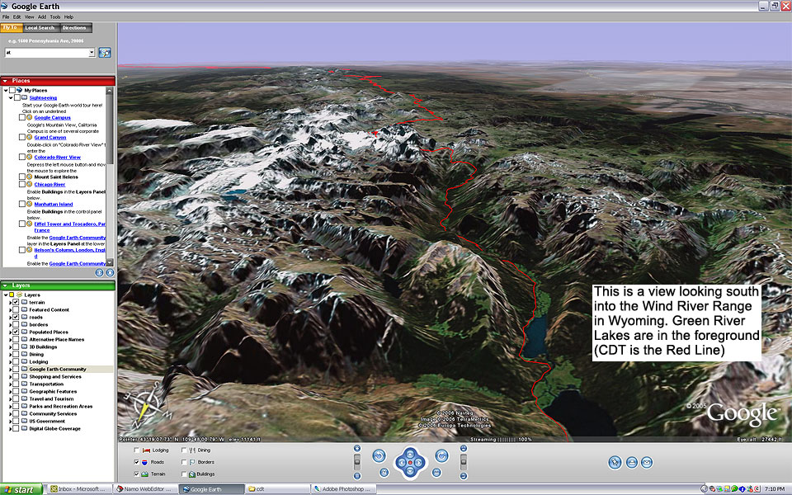This screenshot has height=495, width=792.
Task: Collapse the Sightseeing folder
Action: [11, 98]
